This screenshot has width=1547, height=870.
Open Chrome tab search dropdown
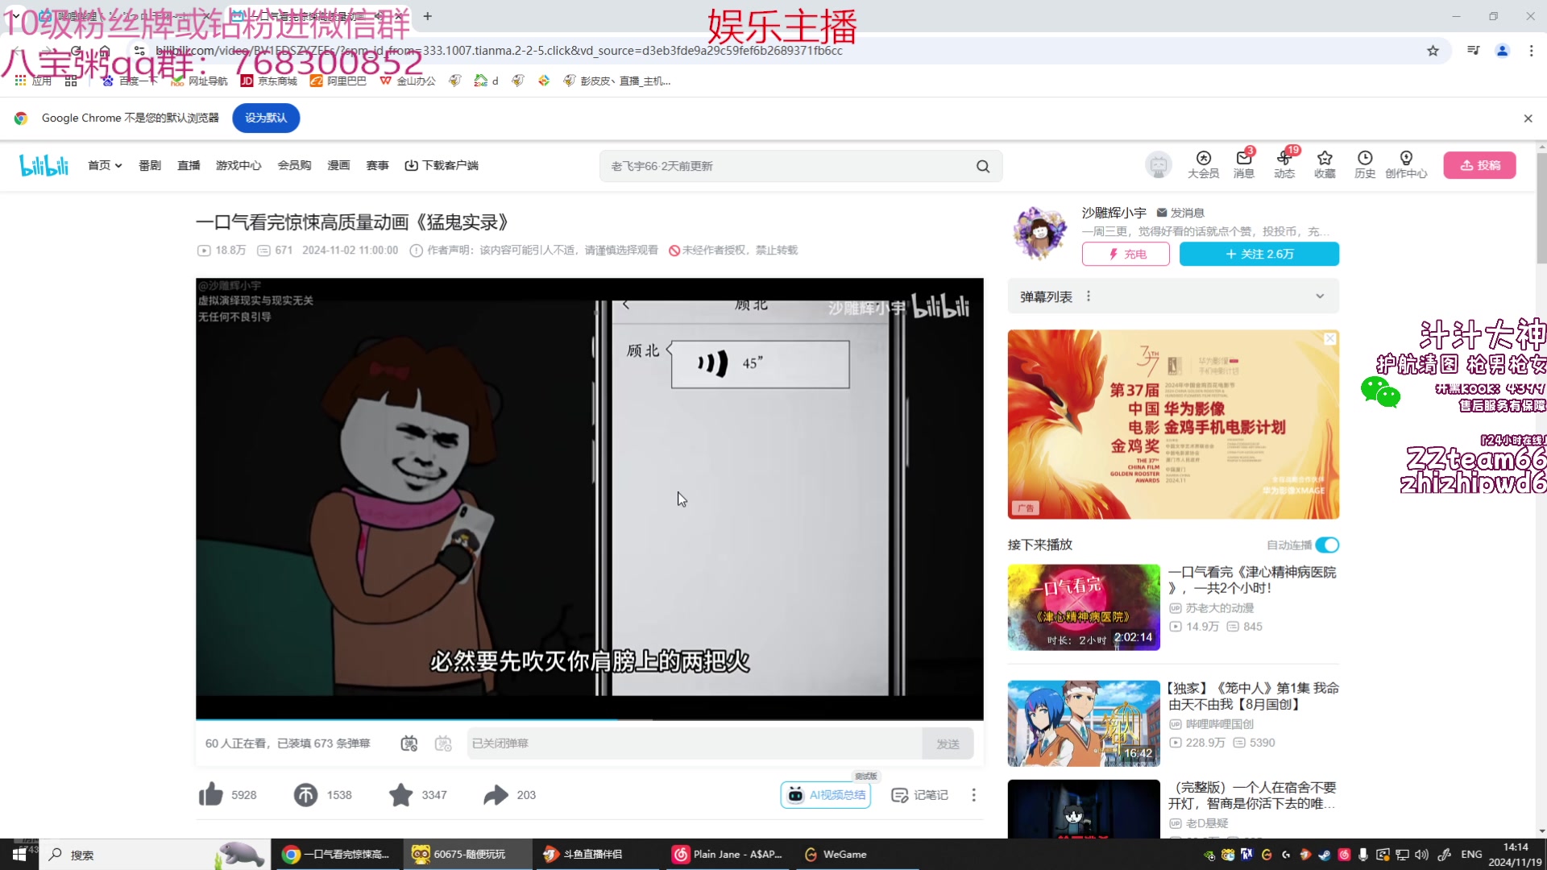click(x=15, y=15)
